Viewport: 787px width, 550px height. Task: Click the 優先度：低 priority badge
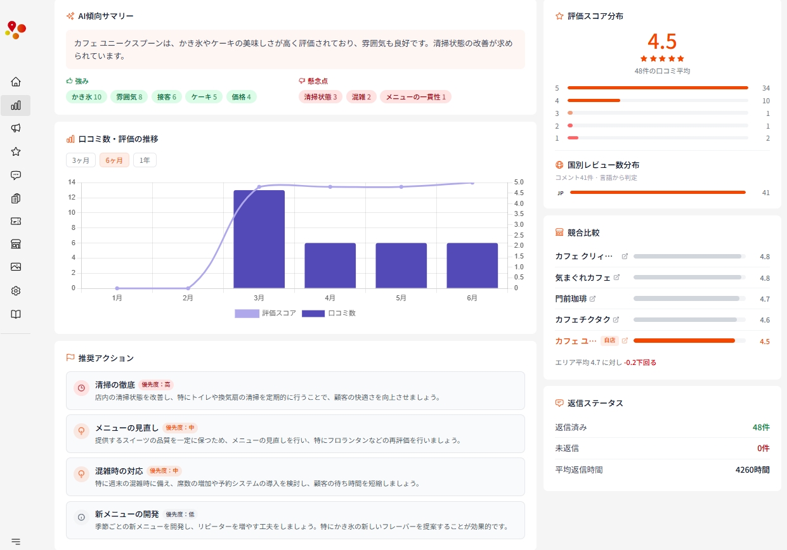pyautogui.click(x=181, y=514)
